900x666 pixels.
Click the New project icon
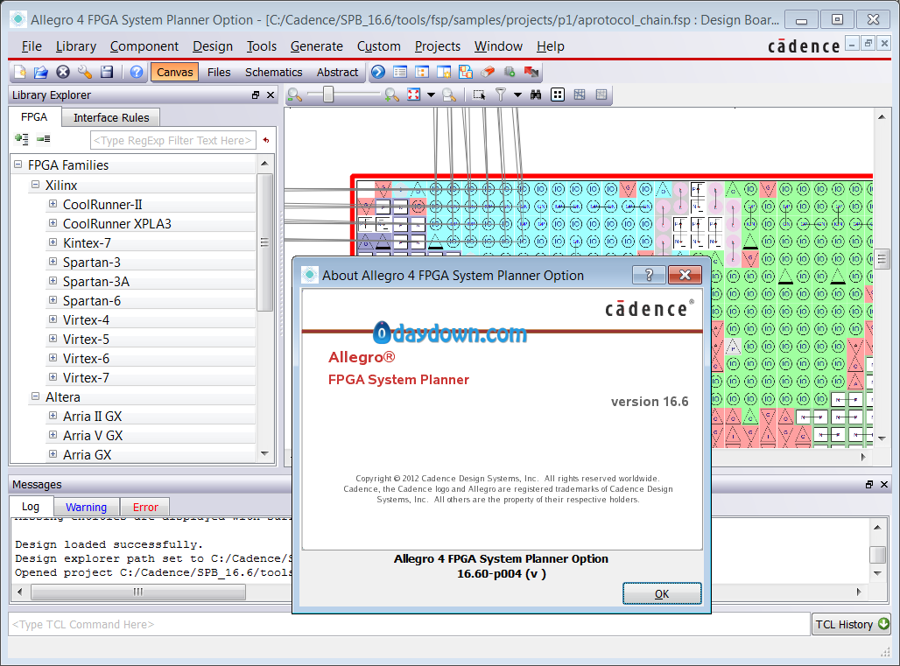click(20, 72)
